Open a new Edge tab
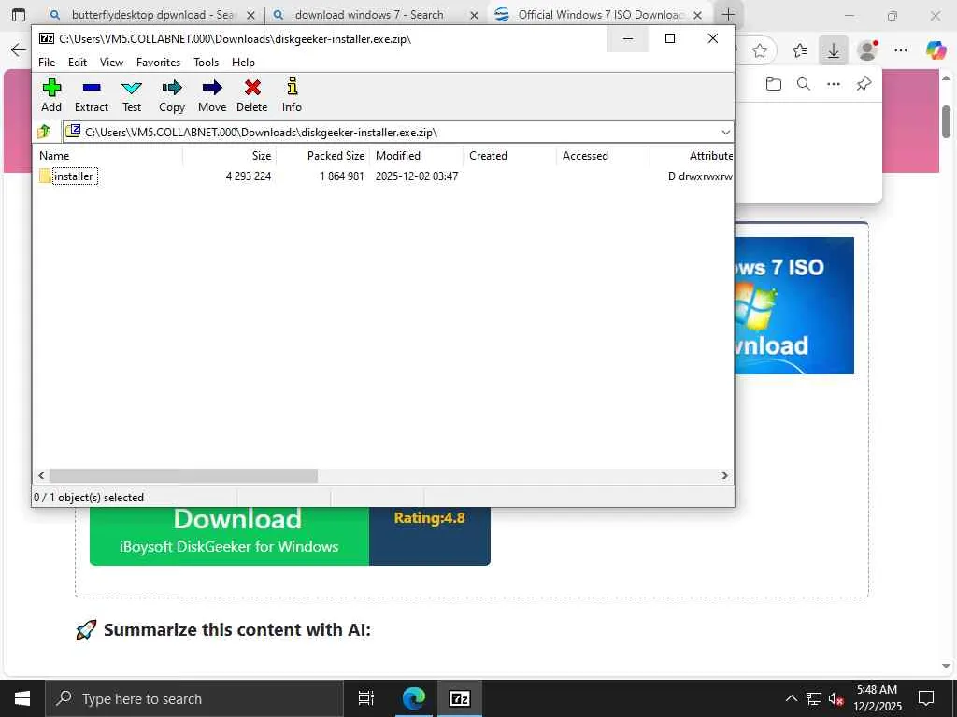The height and width of the screenshot is (717, 957). click(728, 15)
